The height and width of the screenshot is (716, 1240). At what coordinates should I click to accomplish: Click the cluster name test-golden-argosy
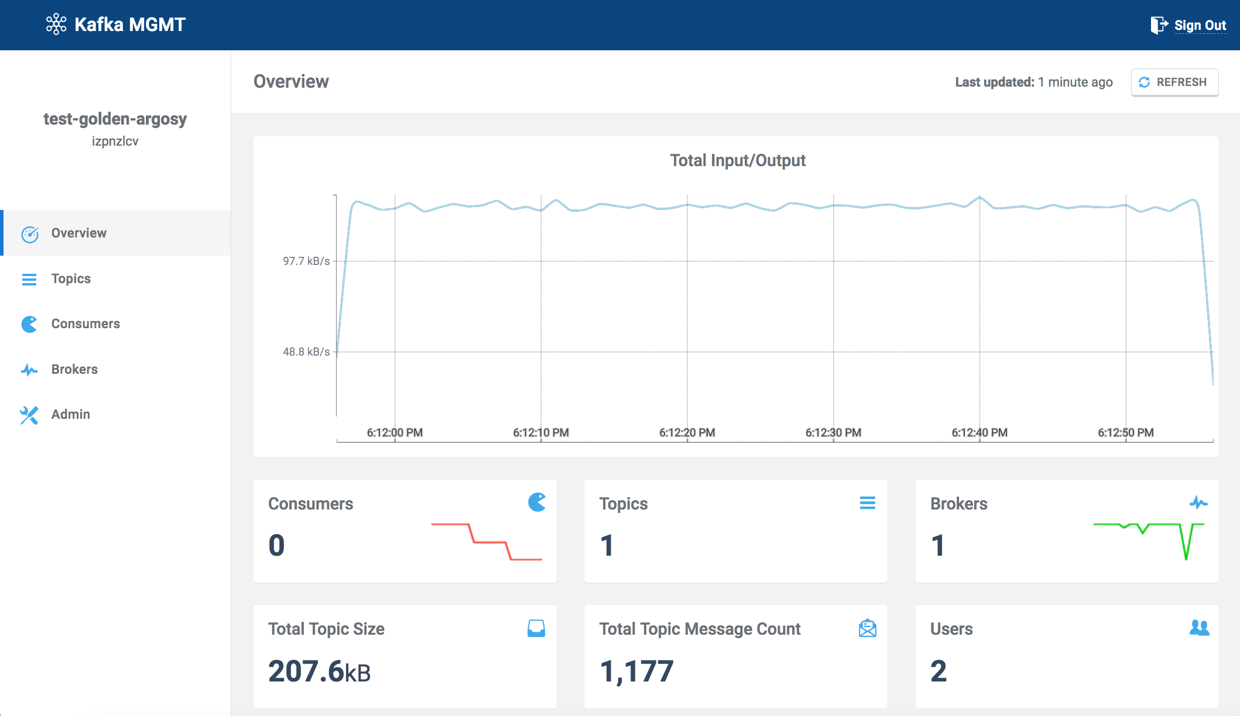(115, 119)
